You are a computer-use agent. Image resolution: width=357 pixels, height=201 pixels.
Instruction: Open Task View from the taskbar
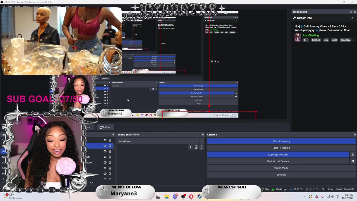(158, 197)
